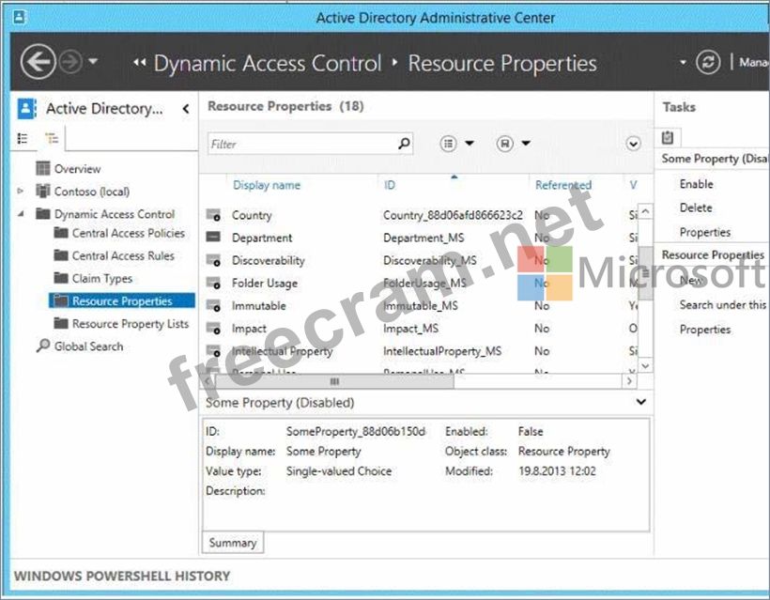
Task: Click the magnifier search icon in Filter box
Action: coord(404,144)
